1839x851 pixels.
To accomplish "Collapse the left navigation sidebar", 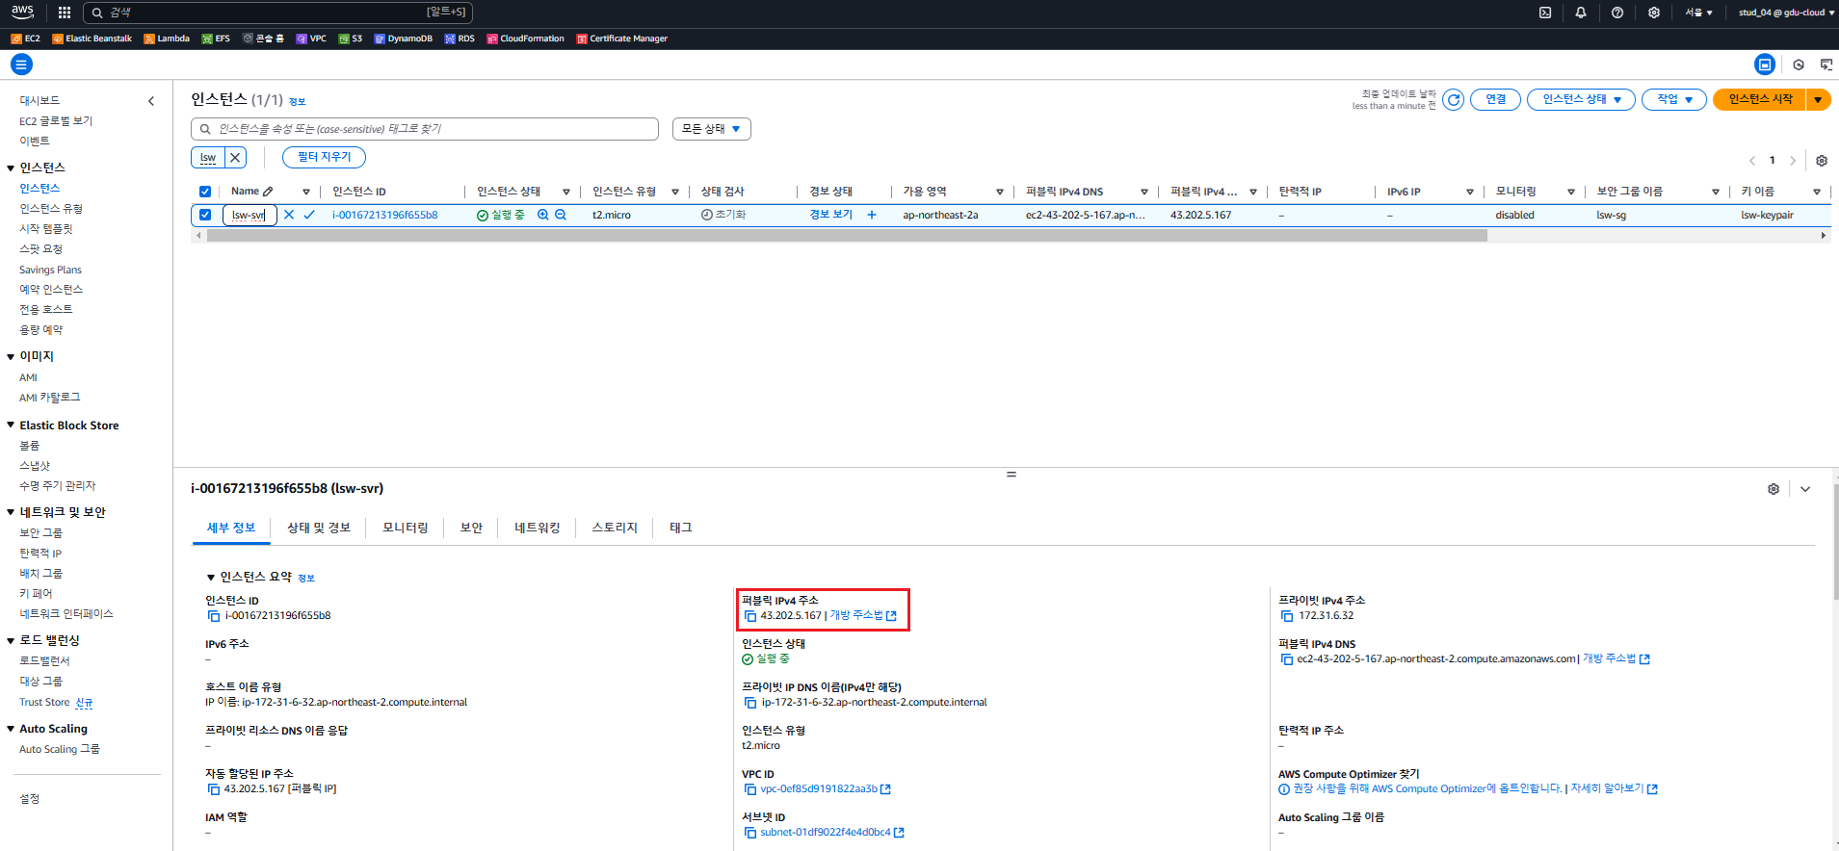I will tap(151, 101).
